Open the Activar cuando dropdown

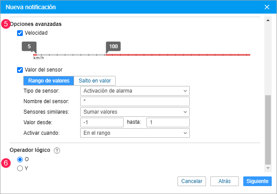(x=135, y=133)
